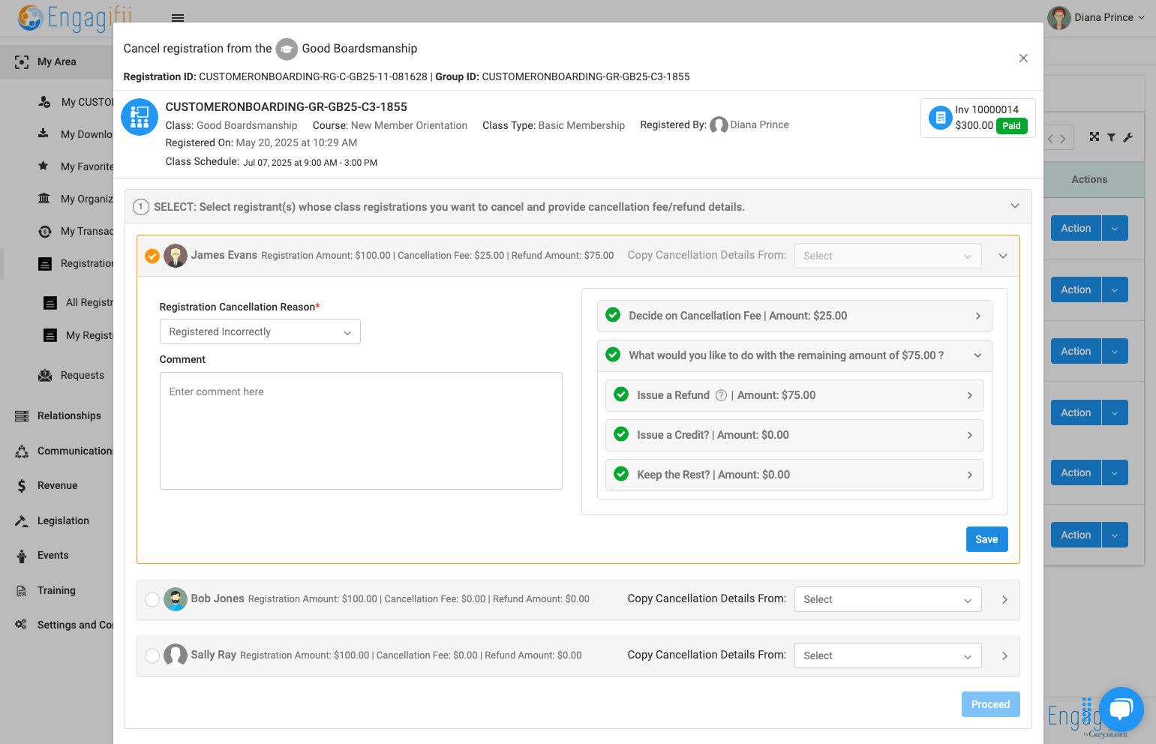This screenshot has height=744, width=1156.
Task: Click the filter funnel icon
Action: click(1111, 137)
